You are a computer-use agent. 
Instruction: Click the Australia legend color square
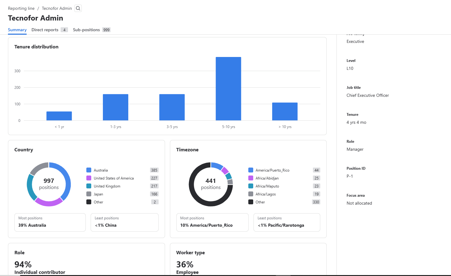coord(89,170)
